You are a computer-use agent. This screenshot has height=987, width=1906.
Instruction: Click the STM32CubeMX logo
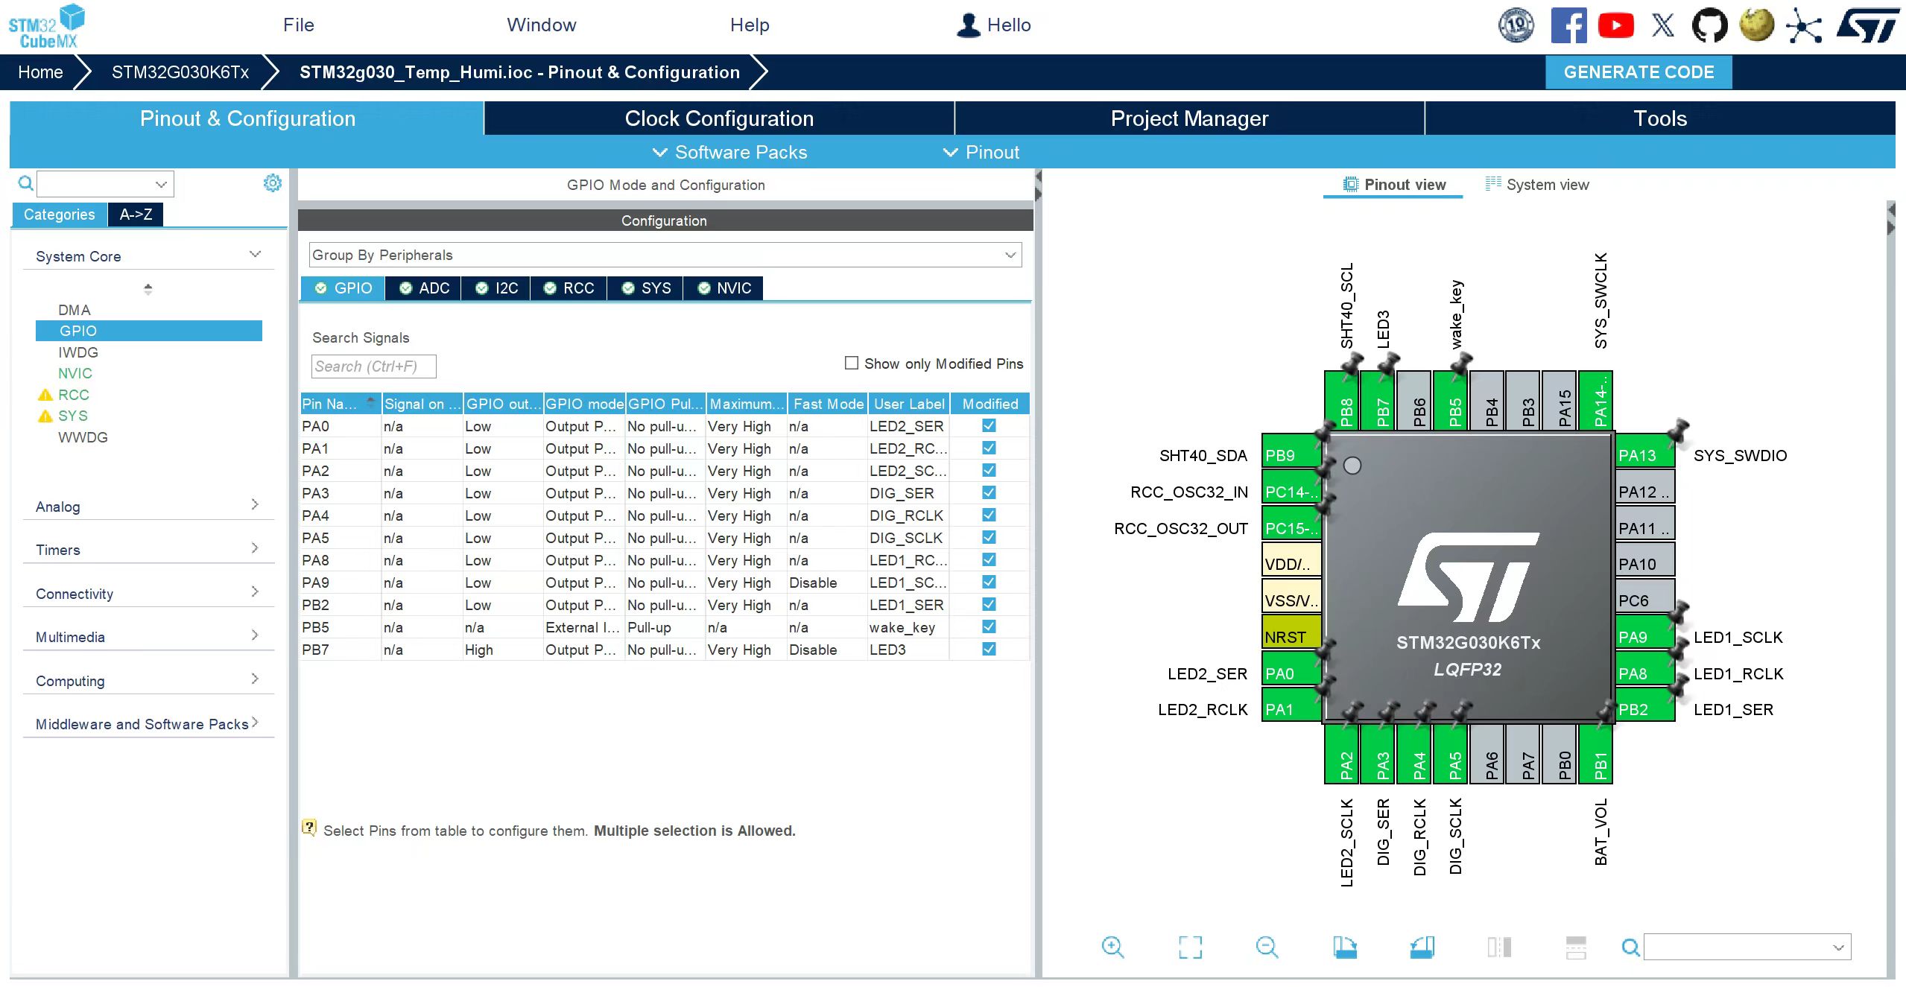[46, 27]
